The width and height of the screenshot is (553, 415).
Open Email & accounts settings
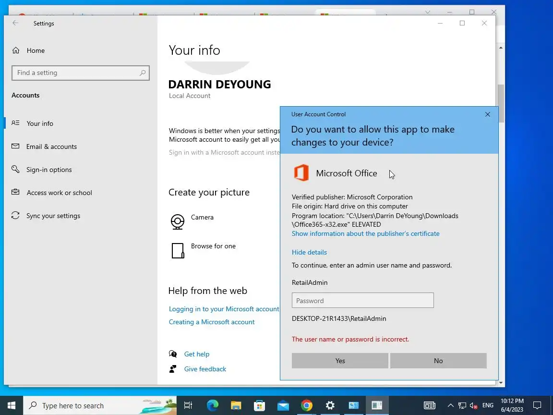pos(44,146)
